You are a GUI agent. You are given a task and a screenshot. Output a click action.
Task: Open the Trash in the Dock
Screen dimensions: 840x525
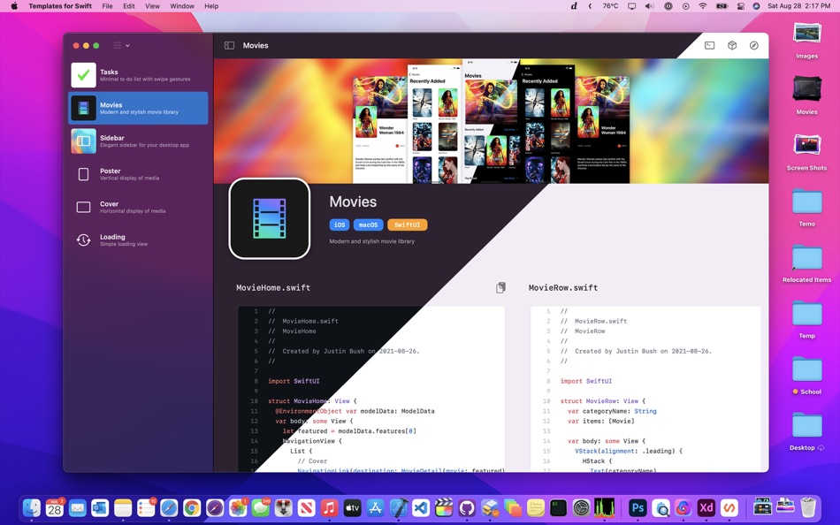[x=808, y=507]
